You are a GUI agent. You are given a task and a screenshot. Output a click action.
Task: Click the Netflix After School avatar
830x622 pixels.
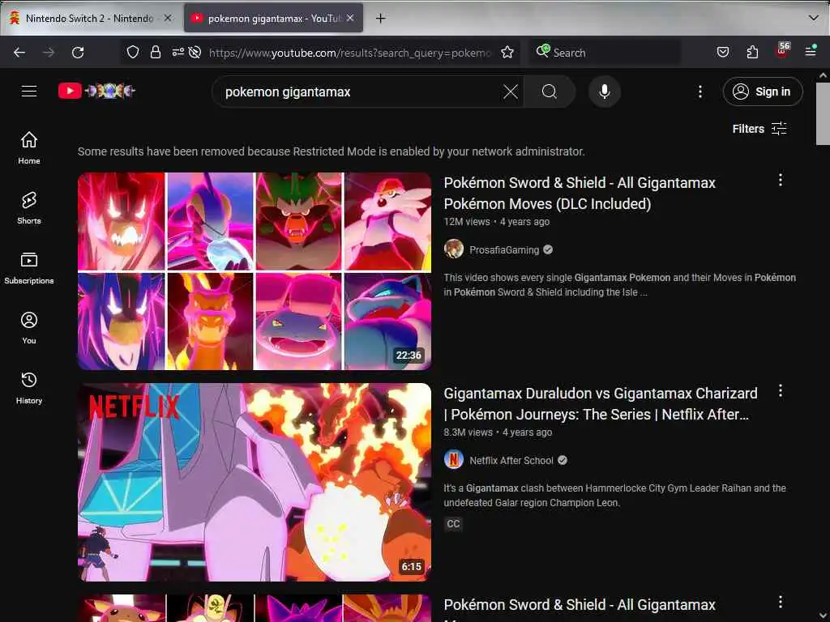[454, 460]
